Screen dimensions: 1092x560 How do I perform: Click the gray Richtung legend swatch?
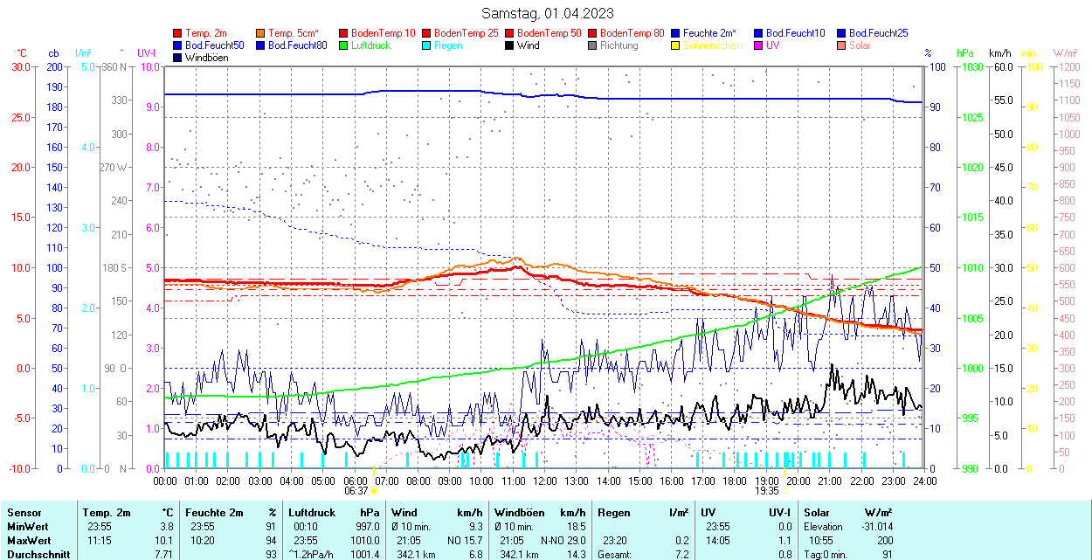(x=593, y=45)
